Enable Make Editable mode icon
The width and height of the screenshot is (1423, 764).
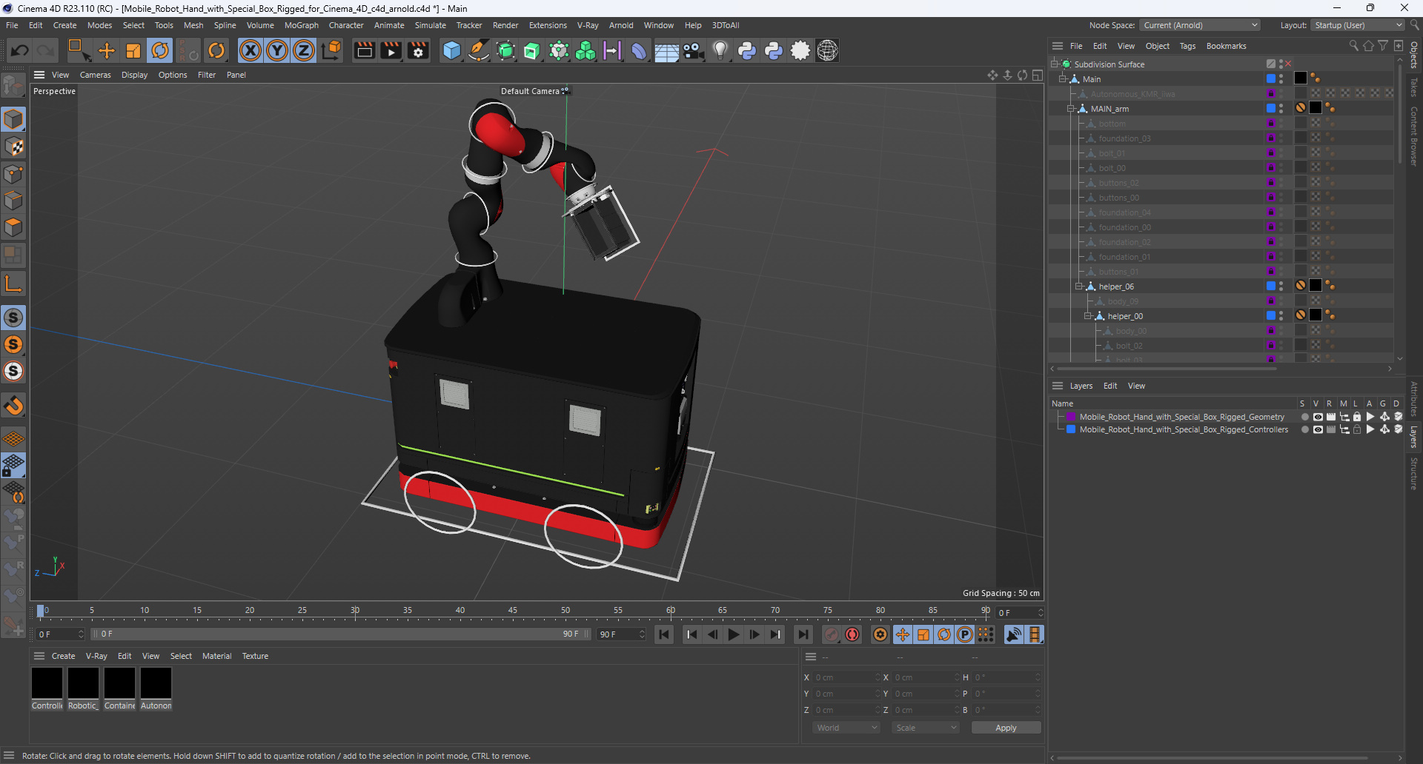point(13,87)
